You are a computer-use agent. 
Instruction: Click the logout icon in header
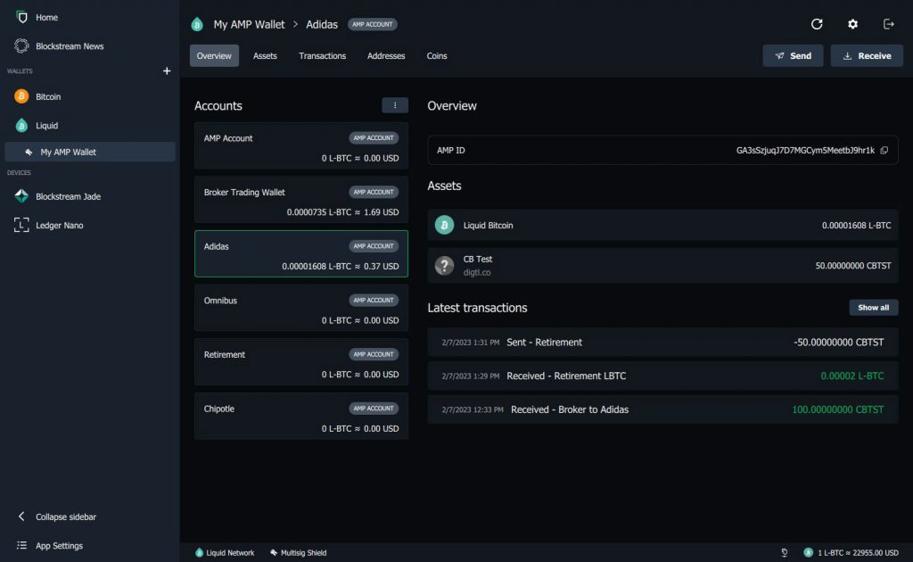tap(889, 24)
